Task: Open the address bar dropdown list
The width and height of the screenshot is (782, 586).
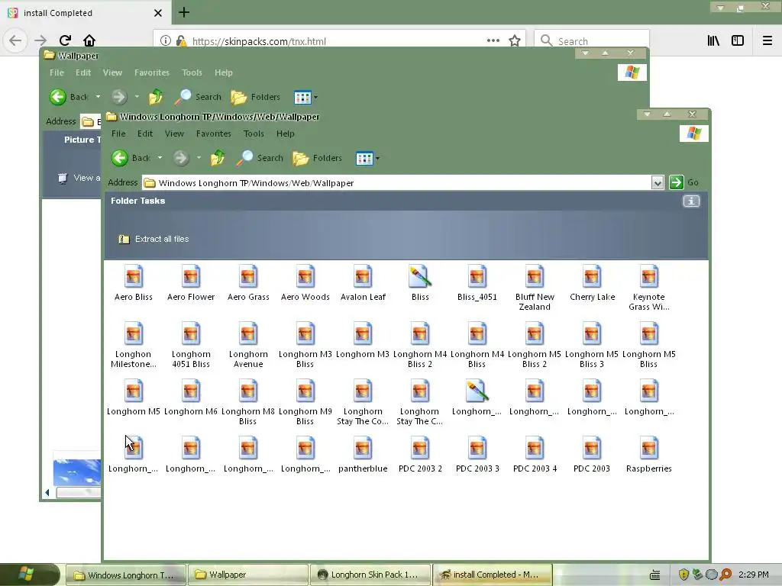Action: pyautogui.click(x=658, y=183)
